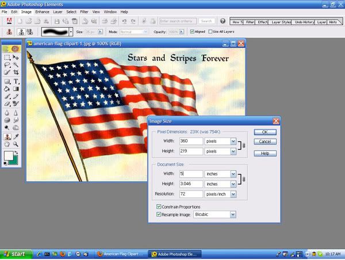Select the Magic Wand tool
345x260 pixels.
click(16, 65)
